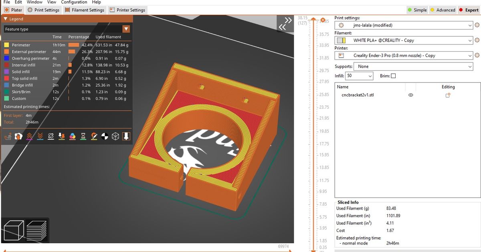Screen dimensions: 481x252
Task: Switch to the Filament Settings tab
Action: point(85,10)
